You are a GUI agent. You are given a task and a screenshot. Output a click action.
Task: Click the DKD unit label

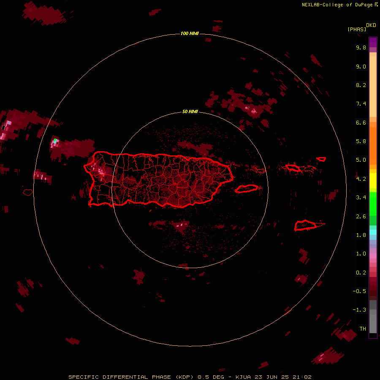[371, 25]
